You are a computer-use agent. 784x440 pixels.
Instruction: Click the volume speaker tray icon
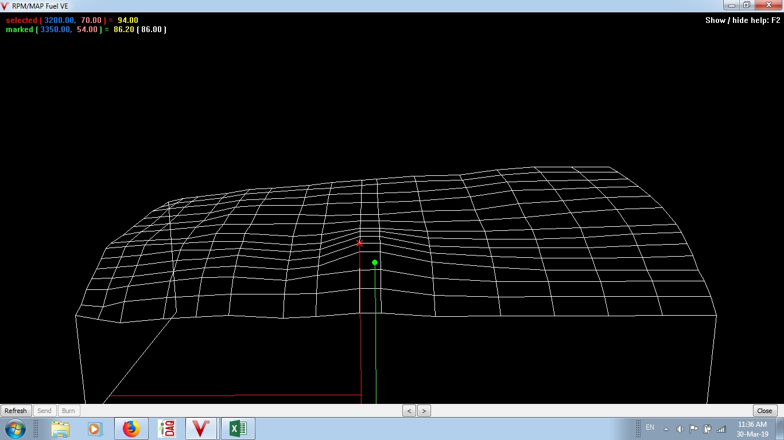point(680,429)
